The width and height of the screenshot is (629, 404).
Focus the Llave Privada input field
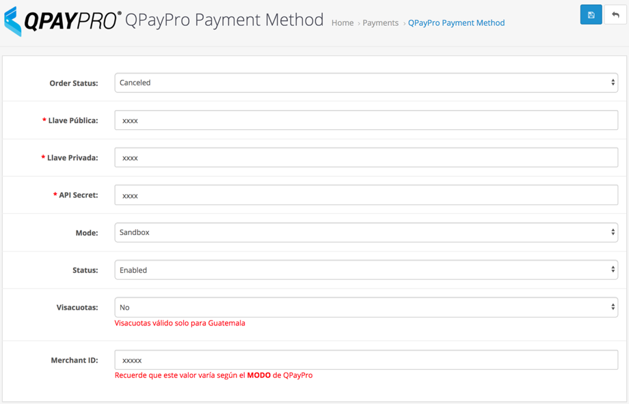(366, 158)
